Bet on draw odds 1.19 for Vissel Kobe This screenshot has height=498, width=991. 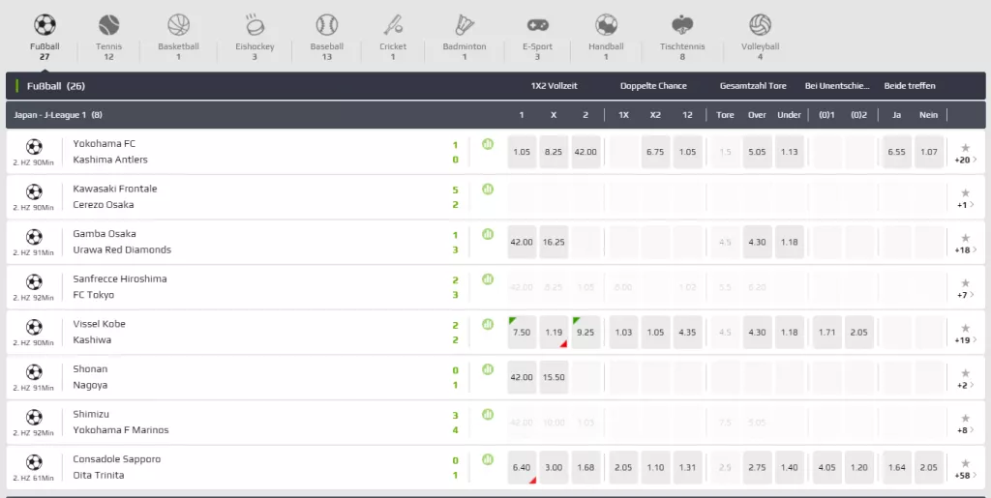[x=555, y=332]
